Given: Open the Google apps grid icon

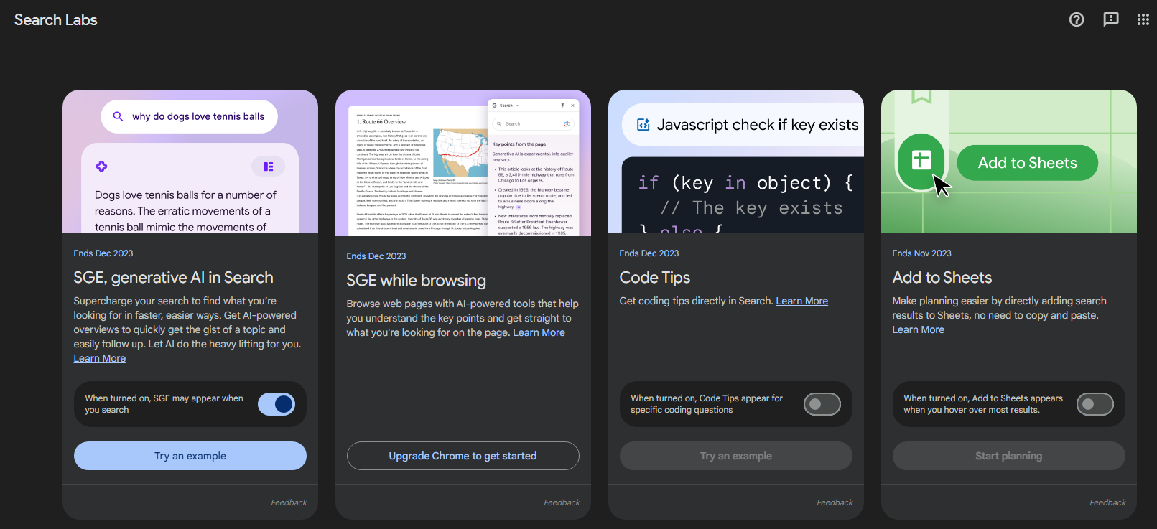Looking at the screenshot, I should (1143, 19).
